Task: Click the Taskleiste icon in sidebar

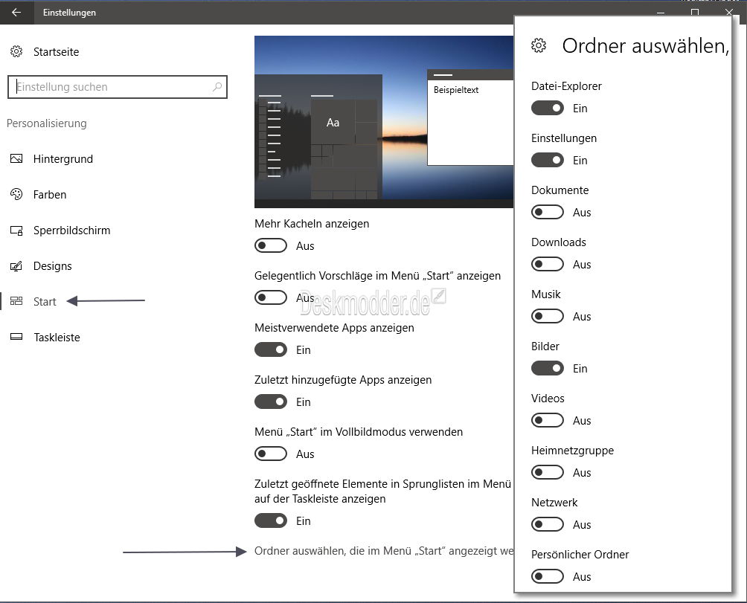Action: click(x=16, y=337)
